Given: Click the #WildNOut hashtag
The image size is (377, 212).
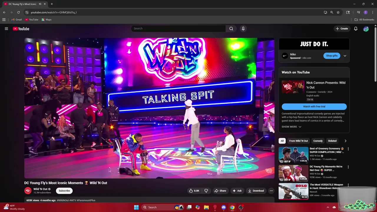Looking at the screenshot, I should [x=63, y=200].
